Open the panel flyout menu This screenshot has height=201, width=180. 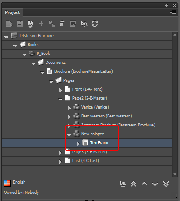click(x=173, y=12)
